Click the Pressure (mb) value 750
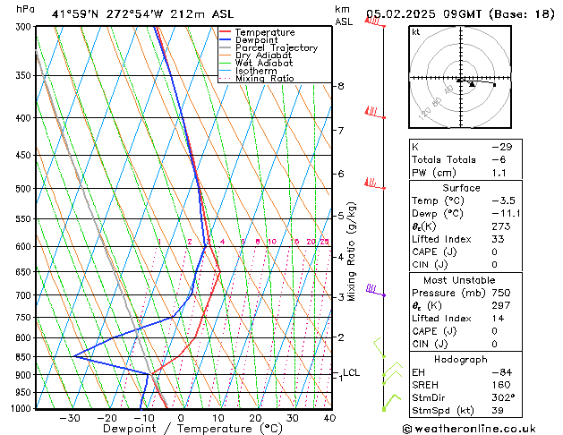 pyautogui.click(x=501, y=293)
